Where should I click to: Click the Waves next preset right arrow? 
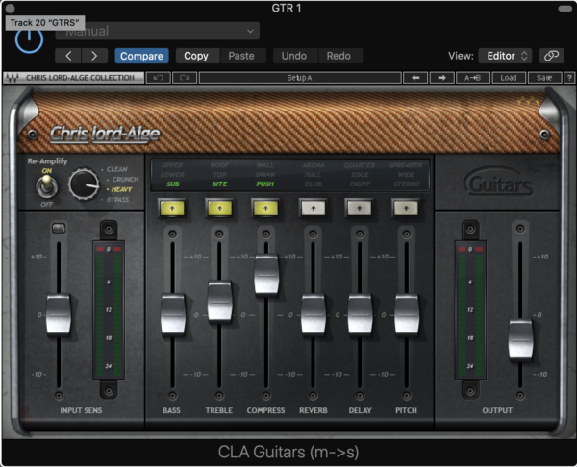pos(442,78)
